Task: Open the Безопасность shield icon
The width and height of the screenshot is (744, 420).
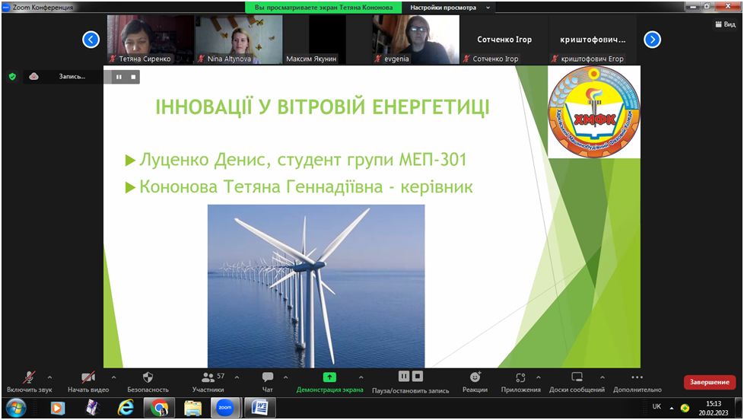Action: (x=148, y=377)
